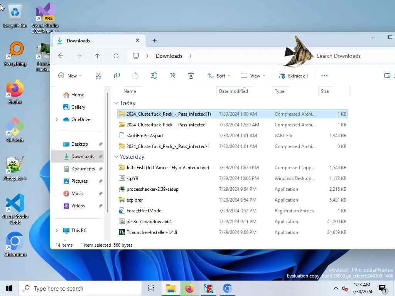Viewport: 395px width, 296px height.
Task: Click chevron after Downloads in address bar
Action: tap(191, 56)
